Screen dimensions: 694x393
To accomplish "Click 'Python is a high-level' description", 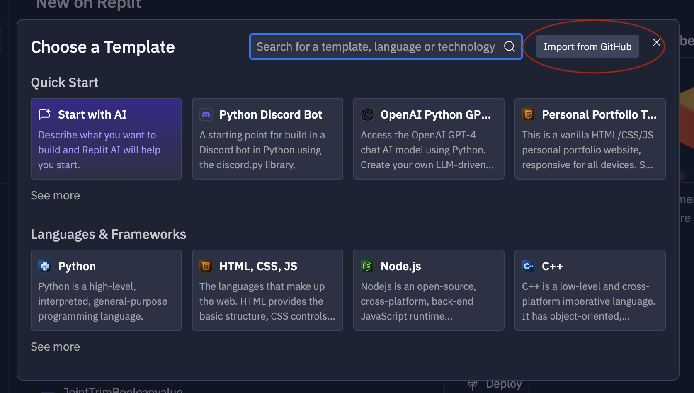I will (103, 301).
